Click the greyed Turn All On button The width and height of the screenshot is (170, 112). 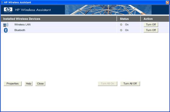(x=107, y=84)
